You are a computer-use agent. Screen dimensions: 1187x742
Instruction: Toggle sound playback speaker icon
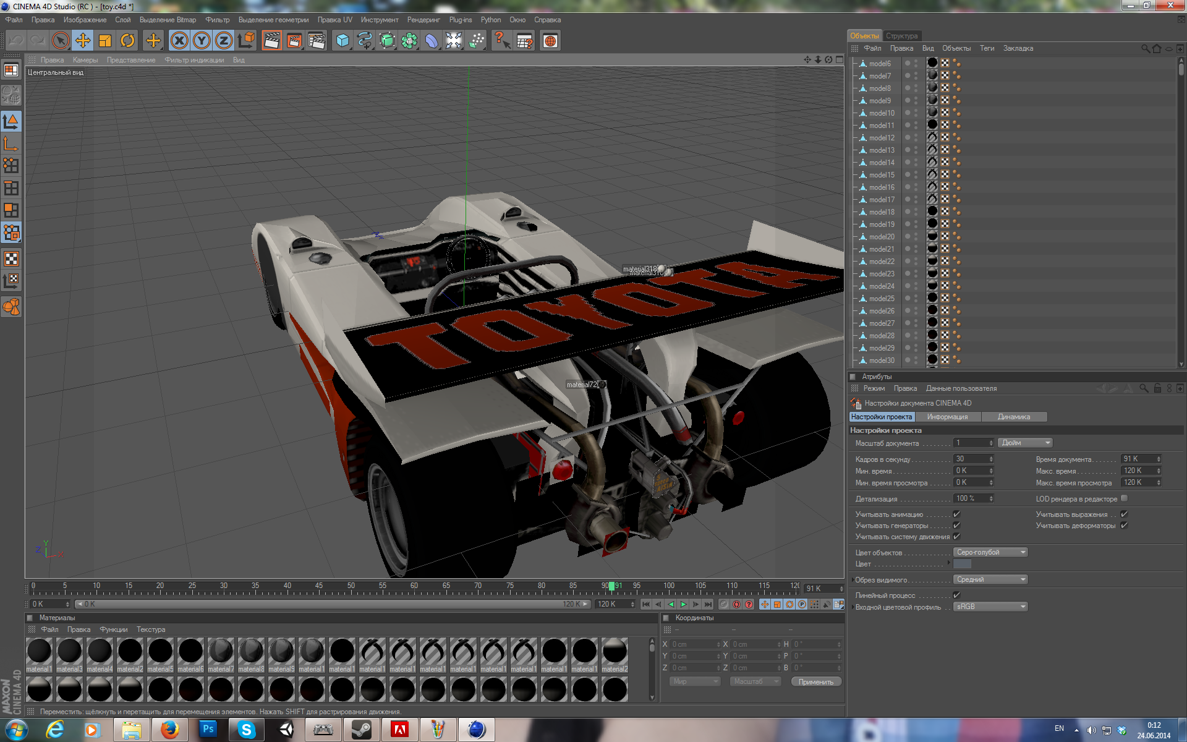pyautogui.click(x=827, y=604)
